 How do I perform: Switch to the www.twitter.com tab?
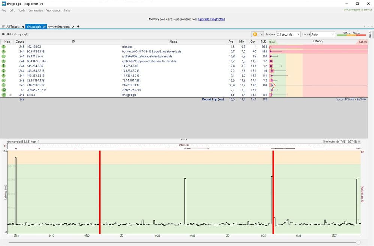coord(59,27)
